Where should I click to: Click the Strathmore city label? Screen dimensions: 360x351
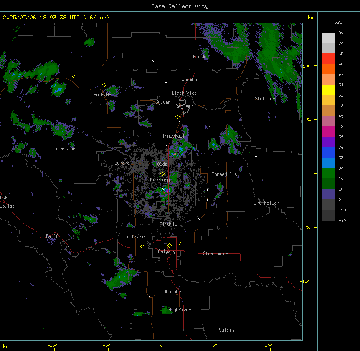click(215, 253)
